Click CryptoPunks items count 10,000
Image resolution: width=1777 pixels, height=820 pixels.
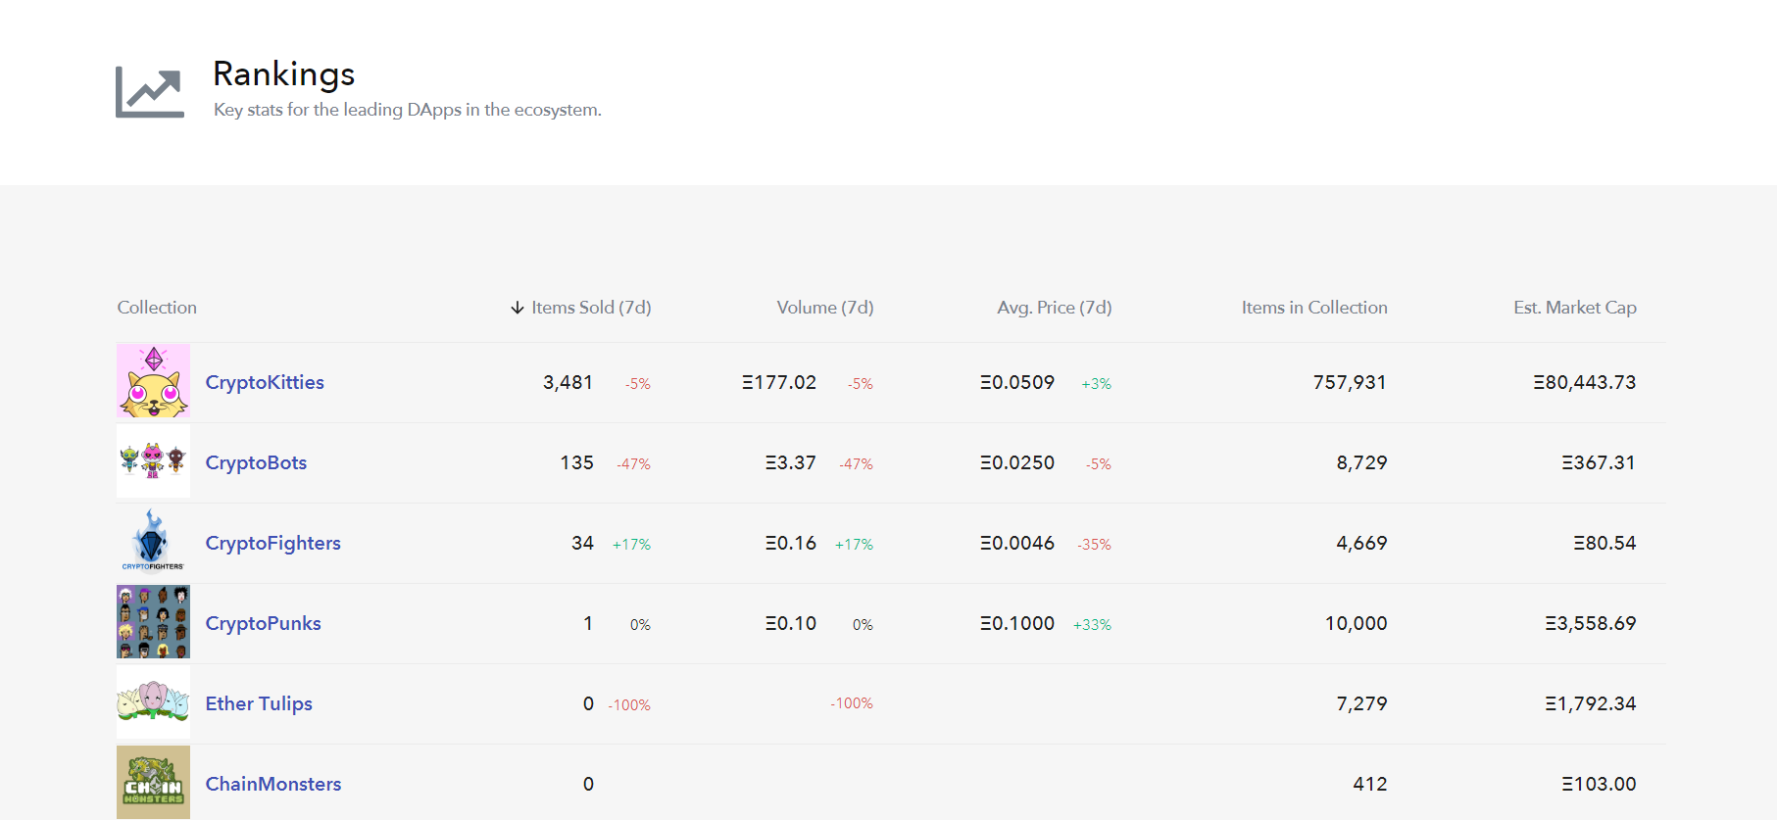(1357, 623)
